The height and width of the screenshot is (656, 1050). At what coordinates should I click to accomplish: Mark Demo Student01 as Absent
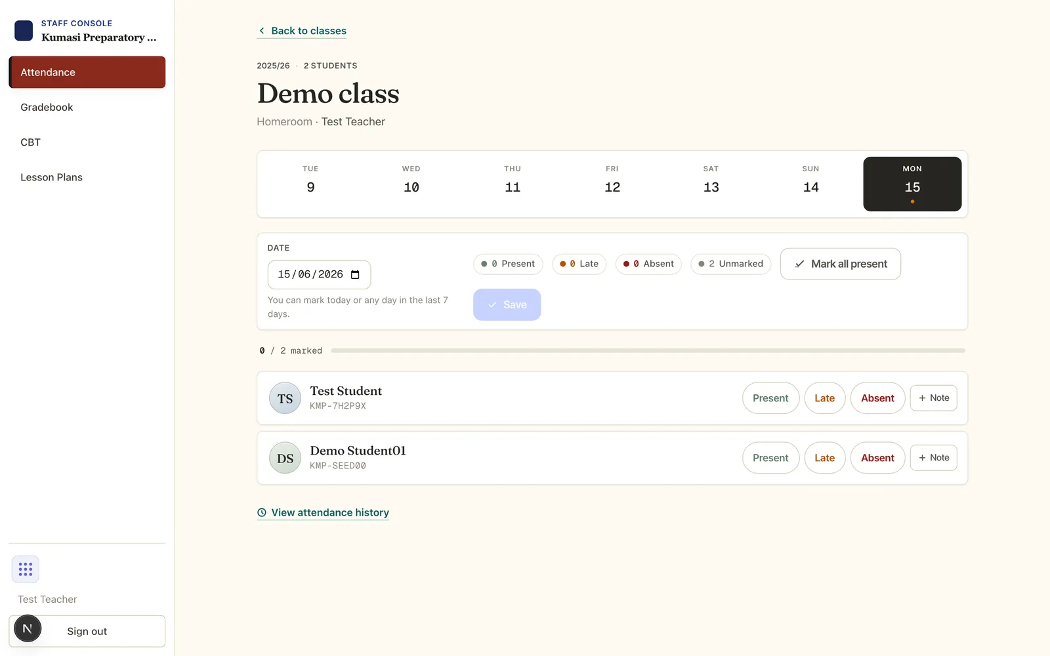point(877,458)
